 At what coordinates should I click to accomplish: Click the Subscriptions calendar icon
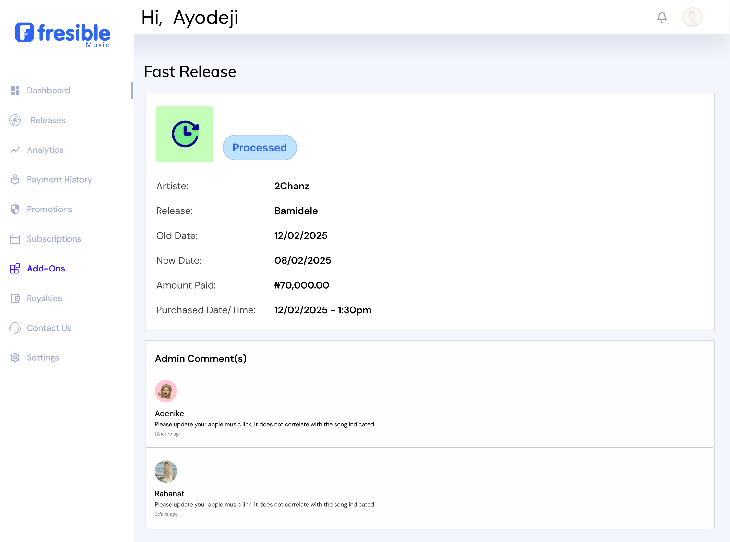15,239
